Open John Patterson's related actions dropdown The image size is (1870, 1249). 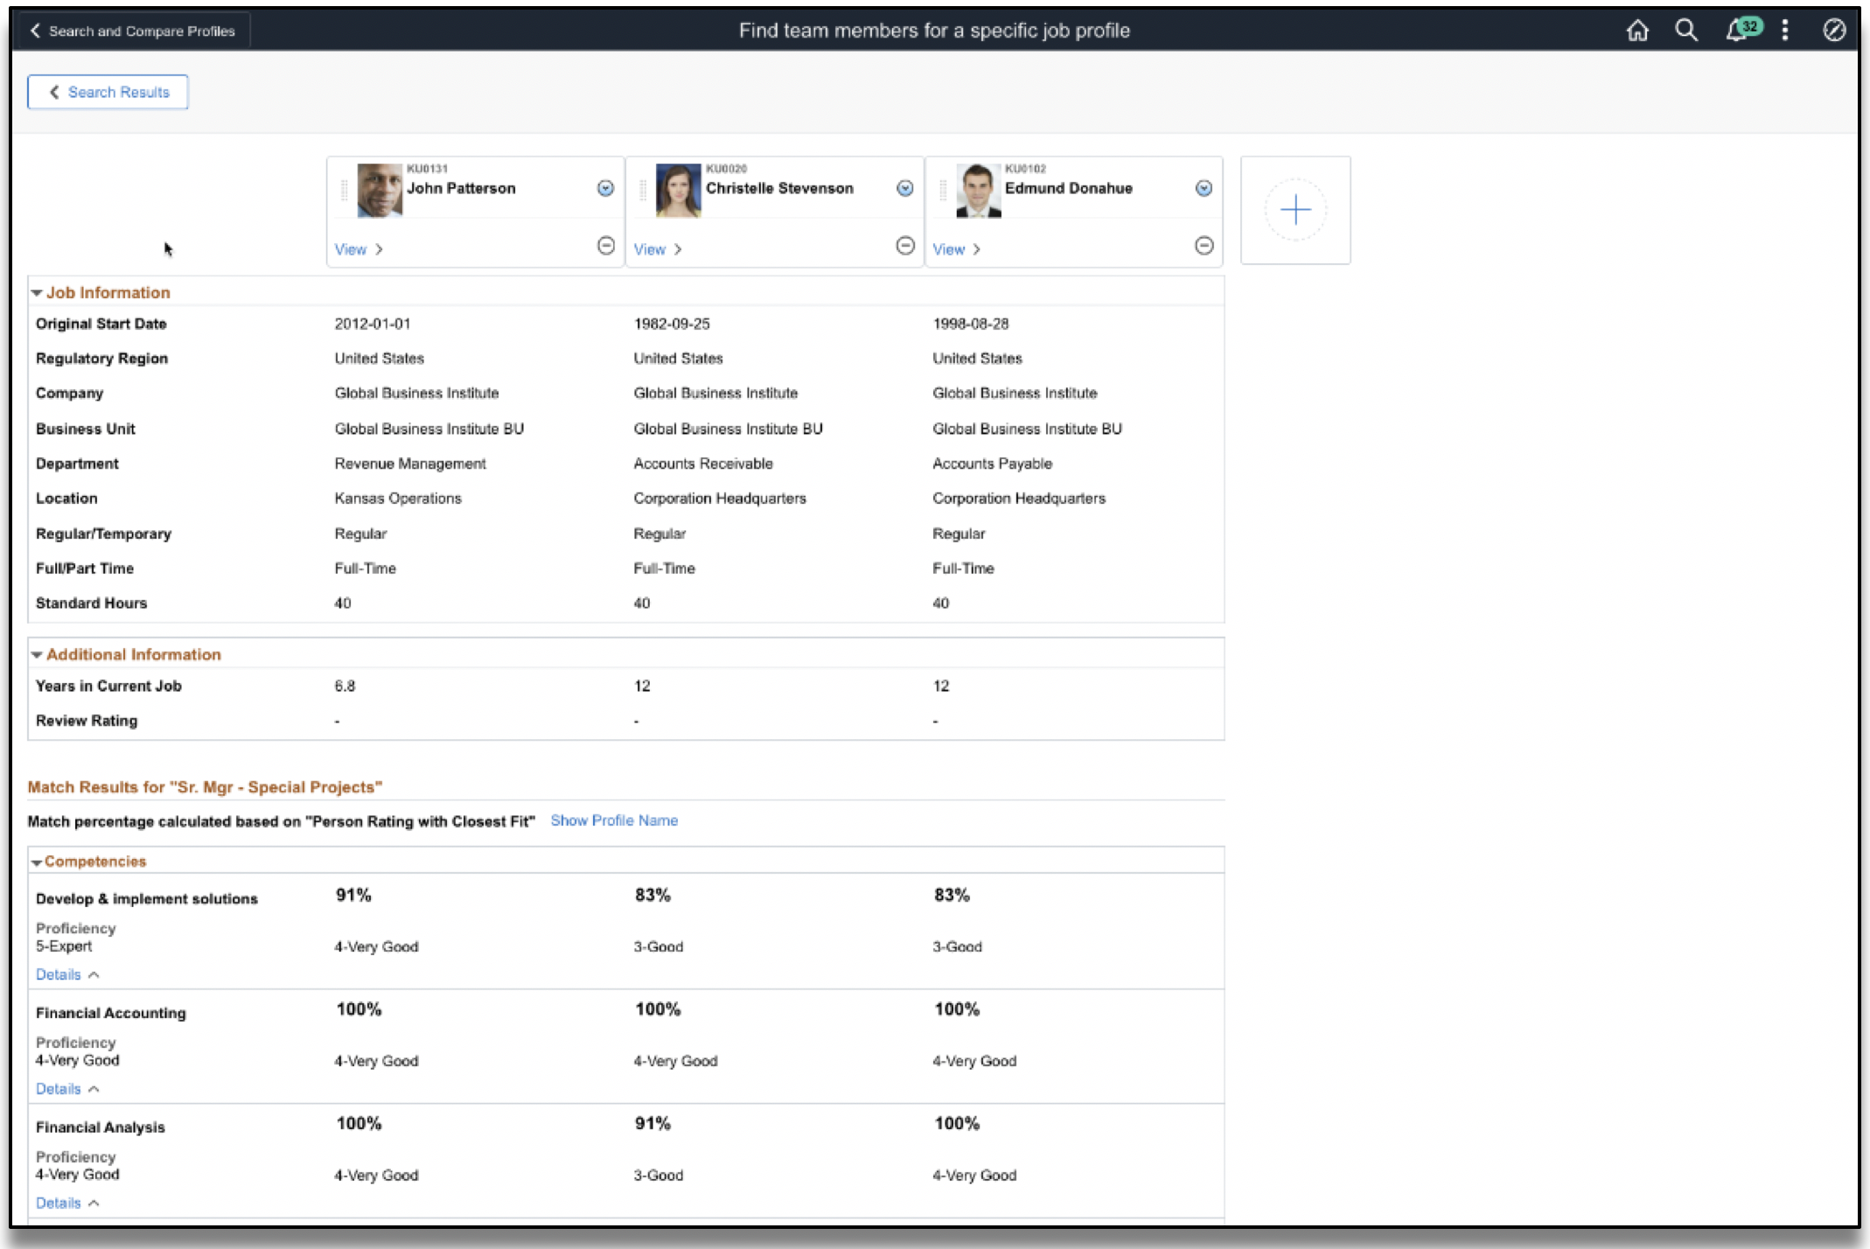605,188
